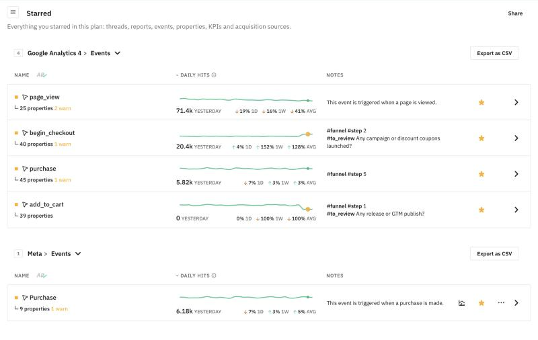The height and width of the screenshot is (340, 538).
Task: Click the Meta breadcrumb
Action: pos(35,253)
